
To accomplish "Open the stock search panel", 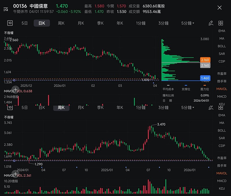I will click(5, 9).
